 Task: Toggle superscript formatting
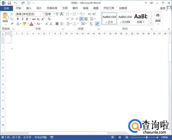[x=43, y=19]
